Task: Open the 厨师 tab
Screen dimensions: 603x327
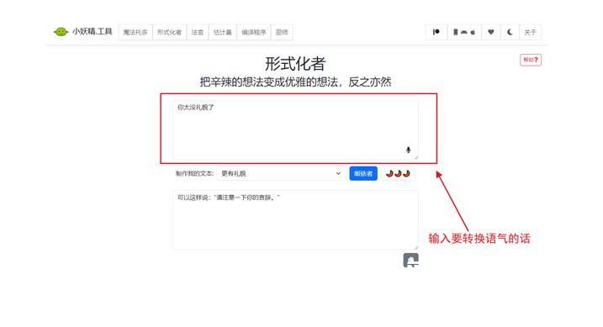Action: [x=282, y=32]
